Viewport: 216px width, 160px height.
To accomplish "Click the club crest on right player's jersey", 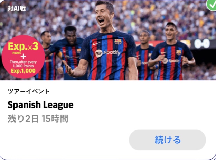I will [179, 52].
